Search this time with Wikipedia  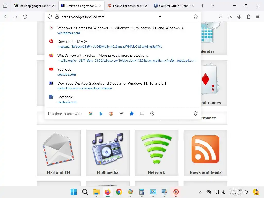[121, 113]
